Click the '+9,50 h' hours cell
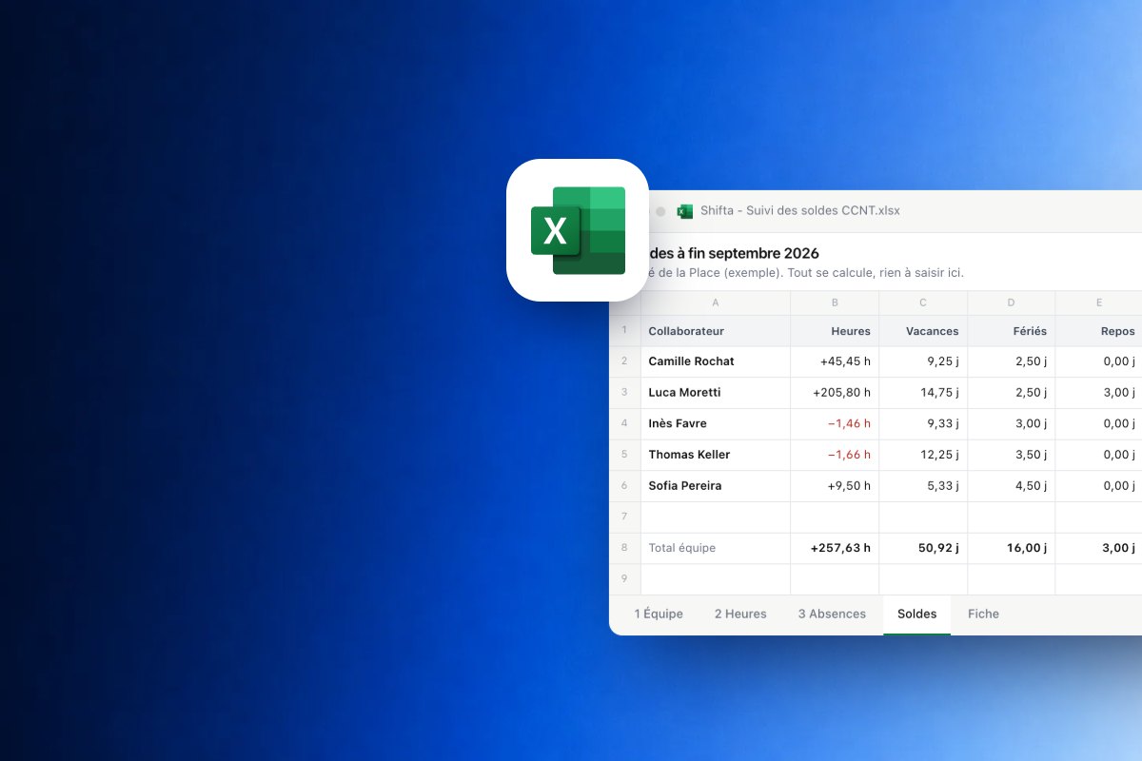 (x=835, y=485)
